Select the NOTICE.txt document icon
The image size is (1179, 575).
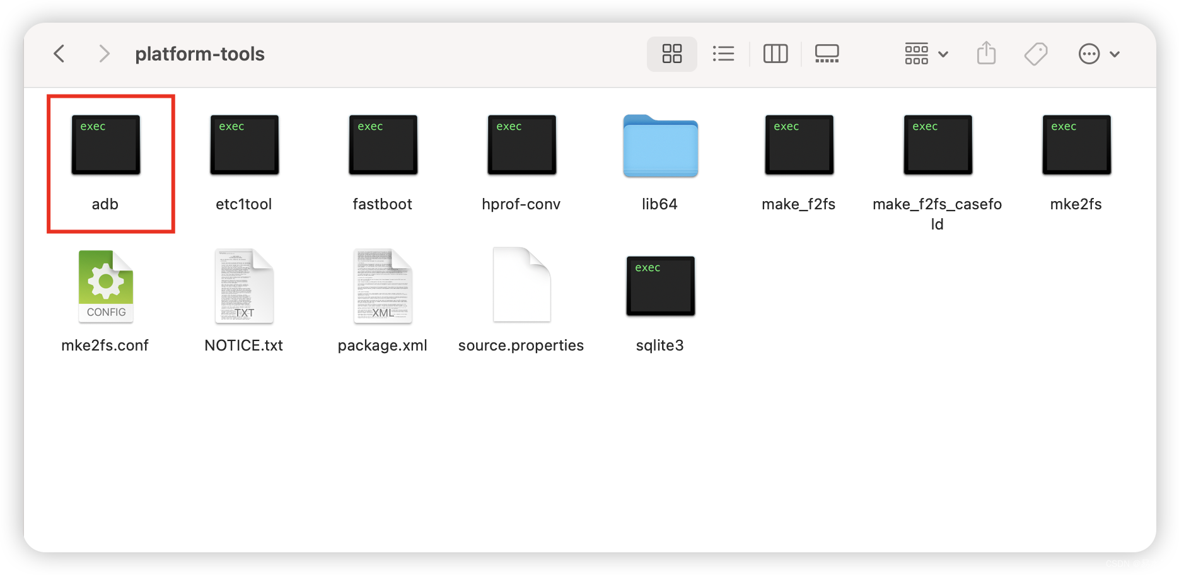click(x=244, y=286)
